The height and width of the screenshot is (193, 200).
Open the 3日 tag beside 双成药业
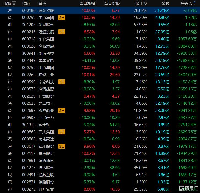pos(62,111)
